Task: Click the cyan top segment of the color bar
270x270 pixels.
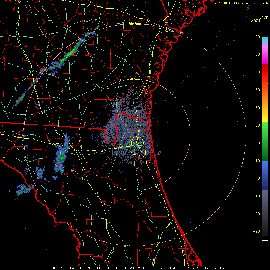Action: click(x=265, y=39)
